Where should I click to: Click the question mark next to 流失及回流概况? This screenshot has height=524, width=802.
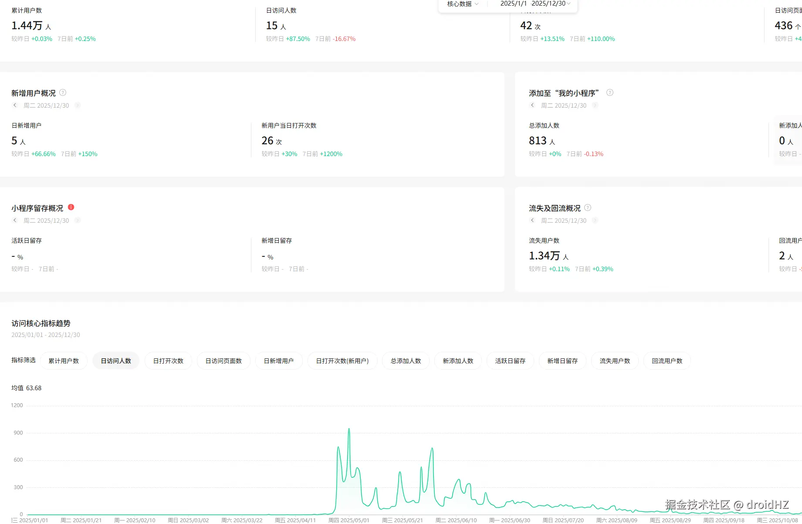click(588, 208)
